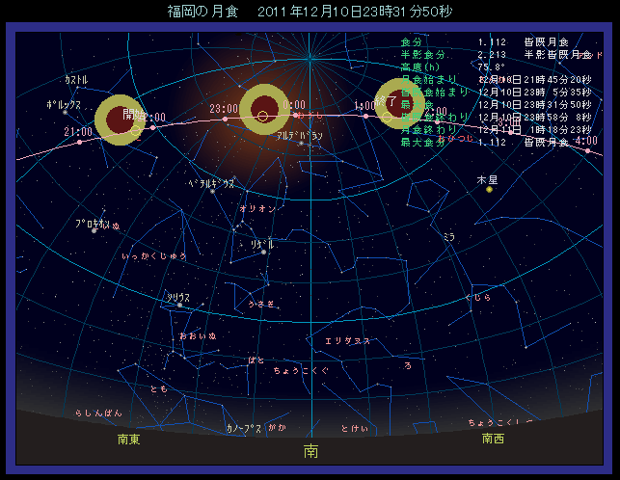
Task: Click the Rigel (リゲル) star marker
Action: (x=263, y=252)
